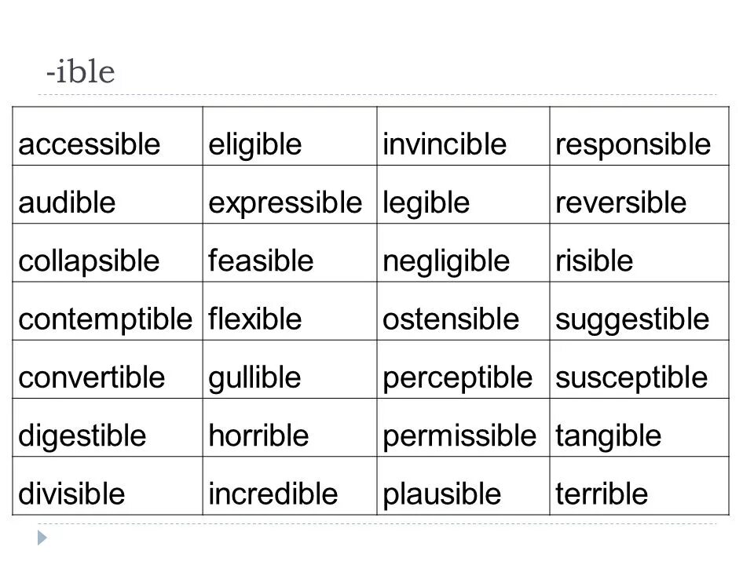Click the word 'collapsible'

tap(89, 261)
